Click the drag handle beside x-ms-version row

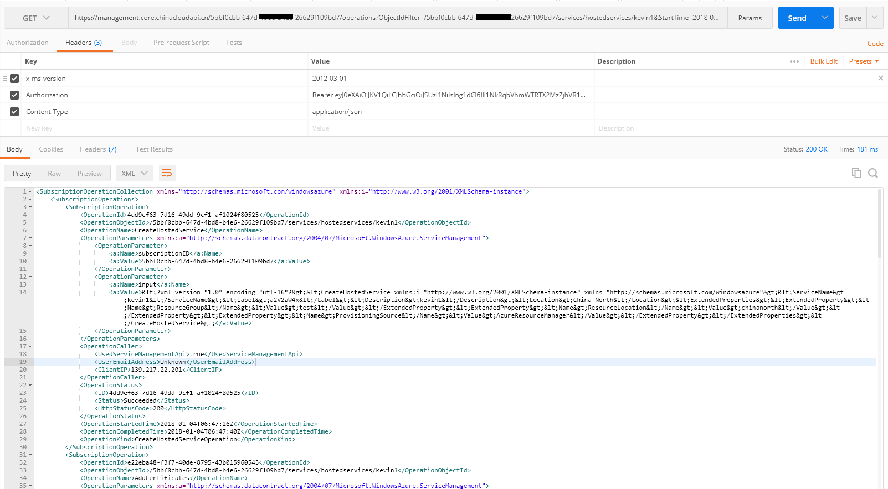[x=5, y=79]
